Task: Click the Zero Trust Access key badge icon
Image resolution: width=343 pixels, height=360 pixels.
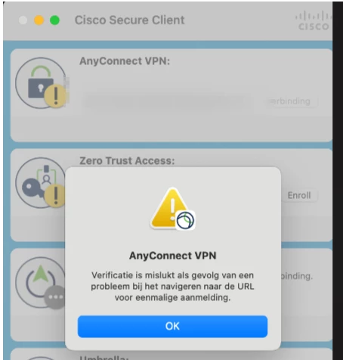Action: 40,182
